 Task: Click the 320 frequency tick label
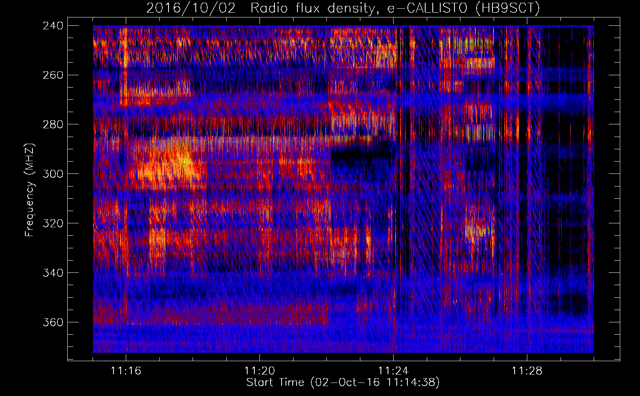point(53,224)
